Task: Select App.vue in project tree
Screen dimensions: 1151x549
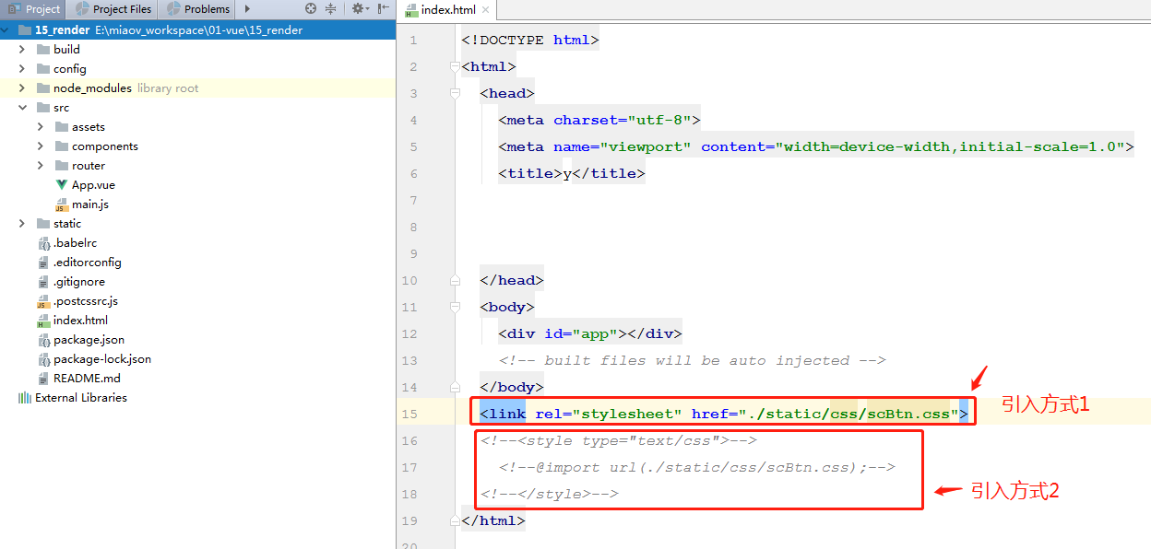Action: click(x=93, y=184)
